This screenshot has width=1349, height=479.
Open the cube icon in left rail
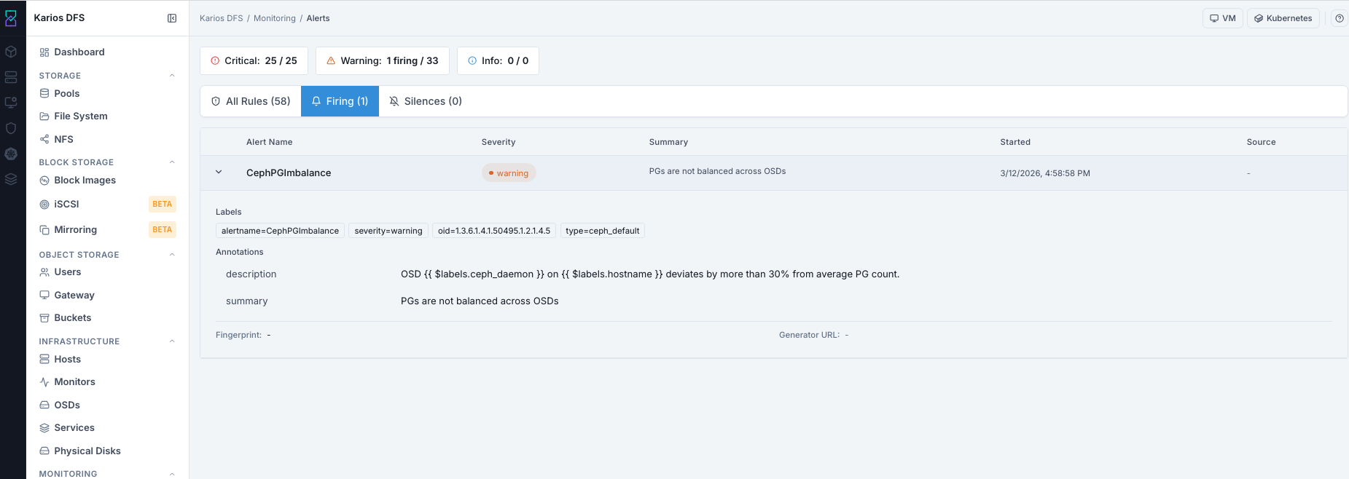[11, 52]
